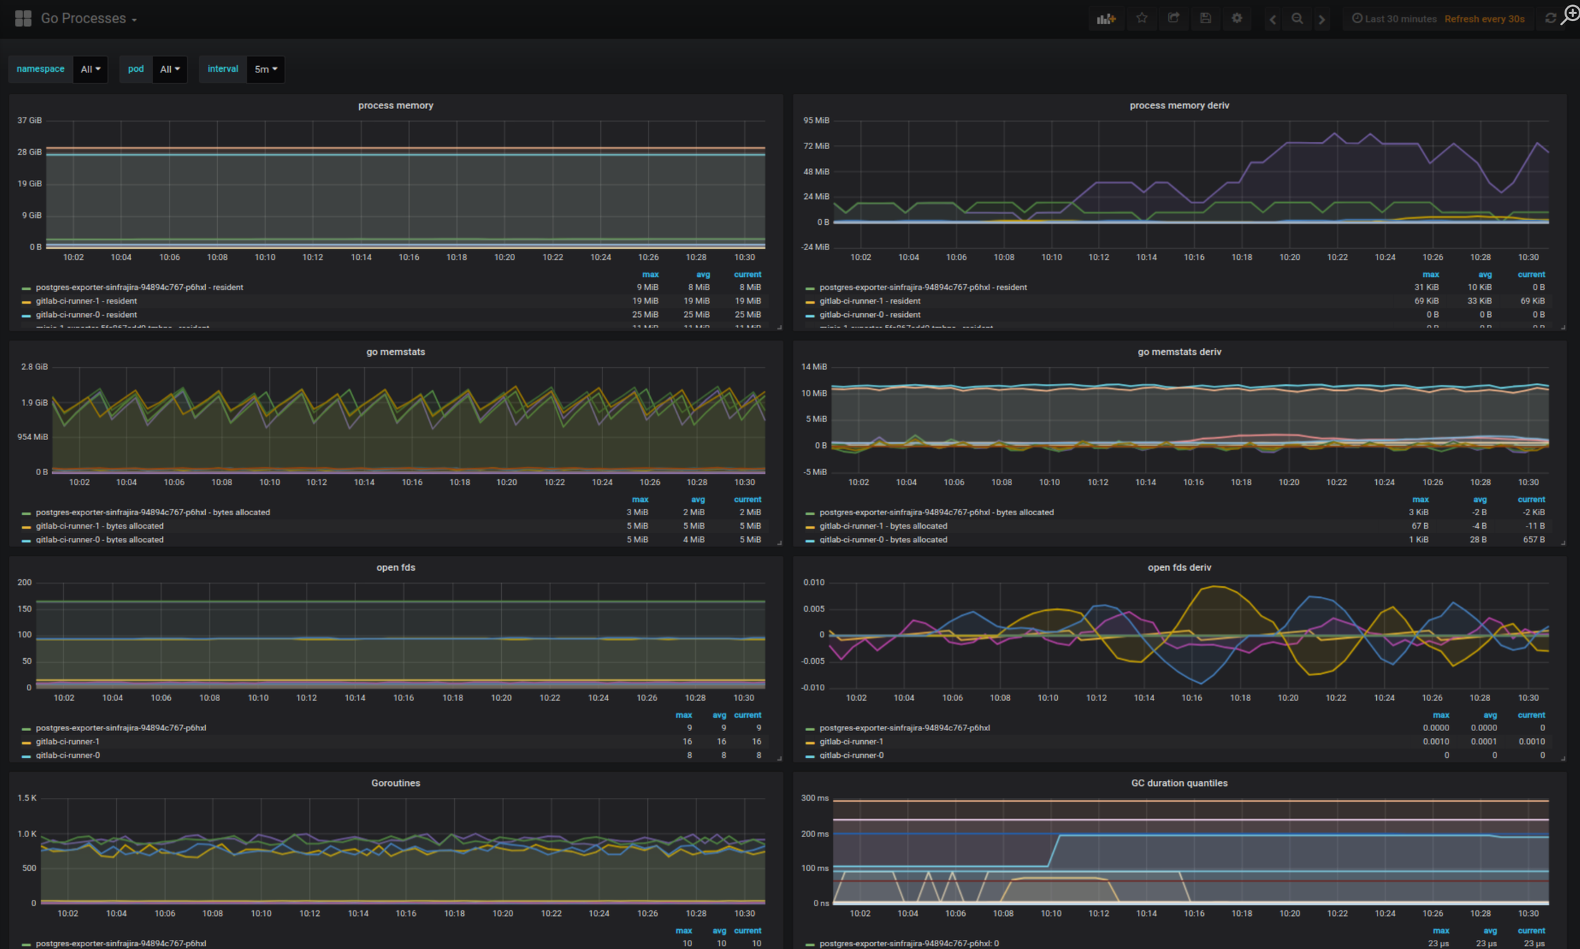Open the process memory deriv panel title menu

point(1179,105)
